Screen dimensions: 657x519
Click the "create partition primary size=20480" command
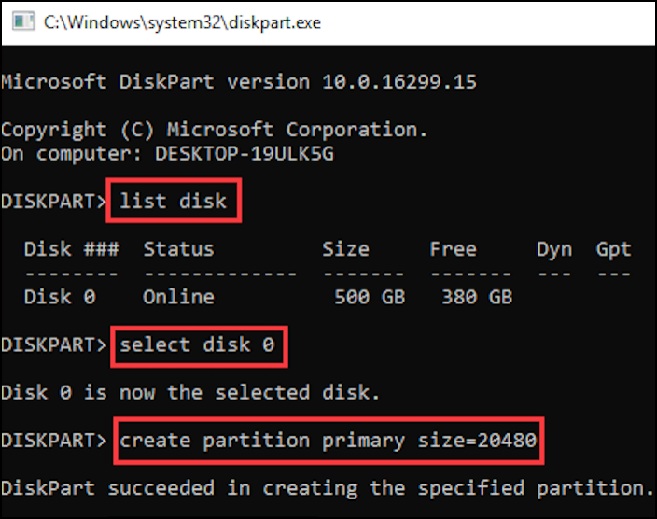328,440
